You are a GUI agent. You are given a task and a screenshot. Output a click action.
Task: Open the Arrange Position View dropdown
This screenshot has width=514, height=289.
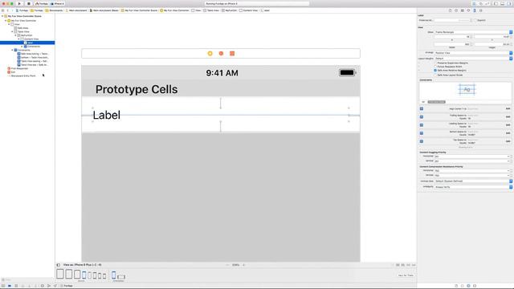(x=473, y=53)
